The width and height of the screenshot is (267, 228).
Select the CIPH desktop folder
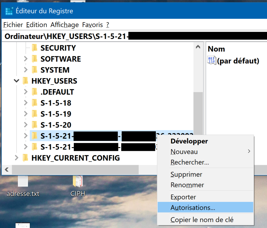pos(78,186)
